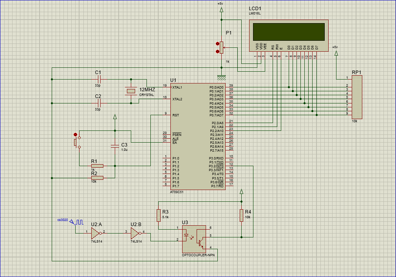Select resistor R4 symbol

pos(241,215)
